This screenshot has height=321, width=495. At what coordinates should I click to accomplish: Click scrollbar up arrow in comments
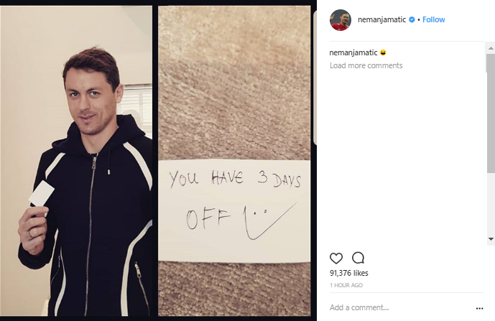(491, 48)
